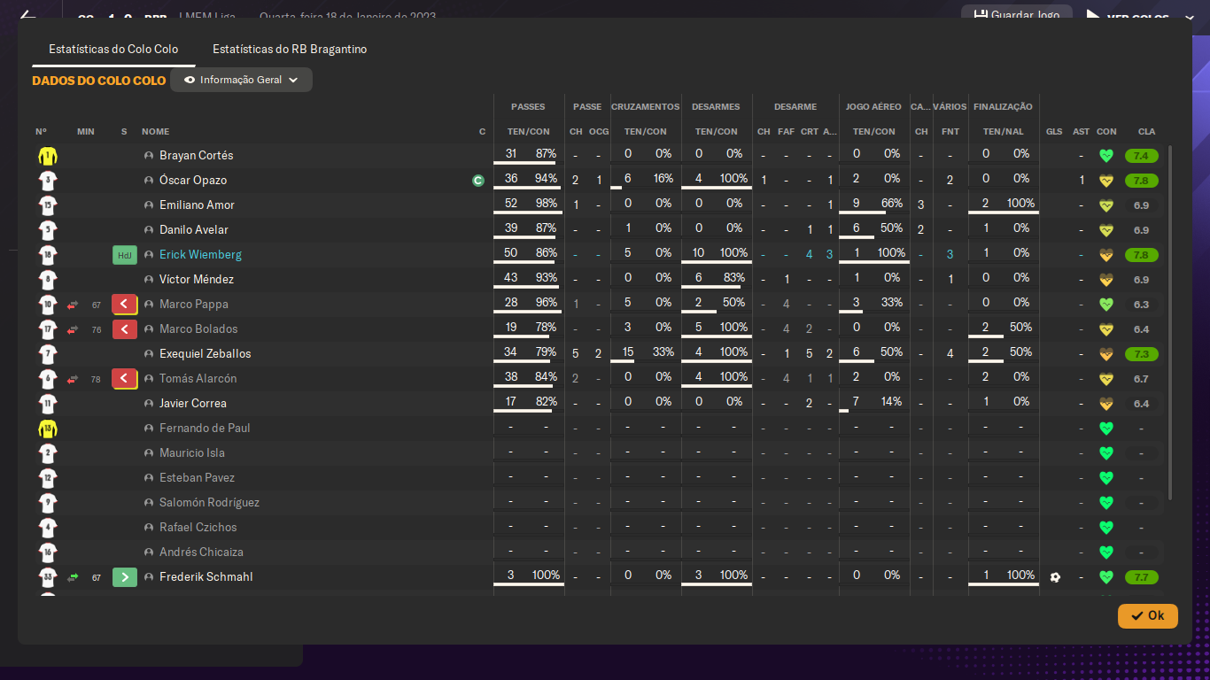Click condition heart icon for Erick Wiemberg

1105,255
